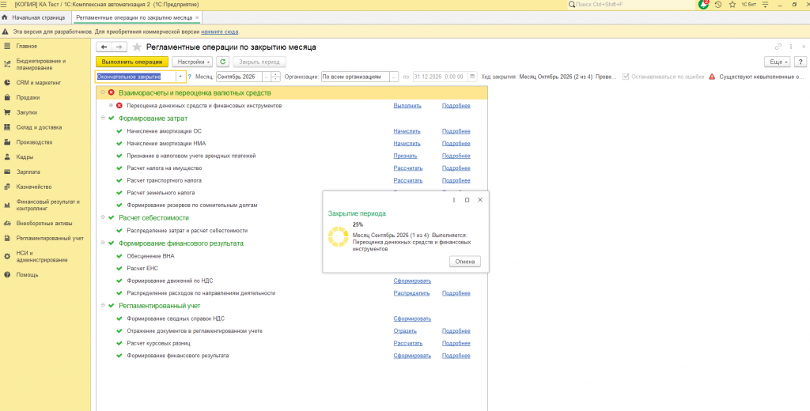Open the main menu hamburger icon
Viewport: 810px width, 411px height.
pyautogui.click(x=4, y=4)
